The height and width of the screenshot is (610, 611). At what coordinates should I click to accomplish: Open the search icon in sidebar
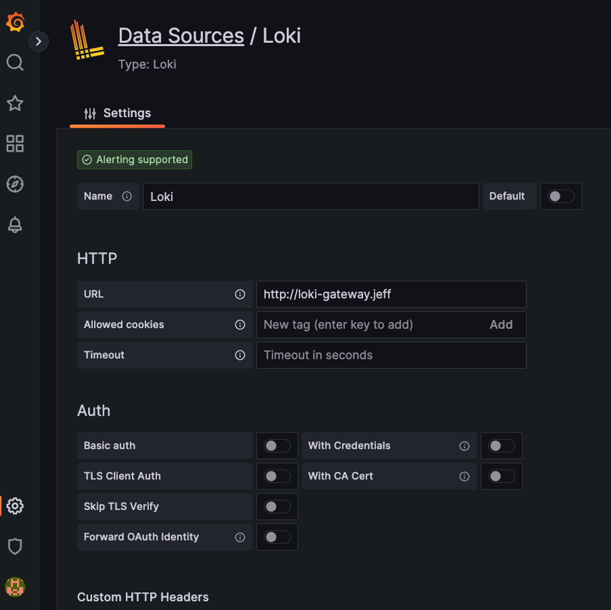15,62
